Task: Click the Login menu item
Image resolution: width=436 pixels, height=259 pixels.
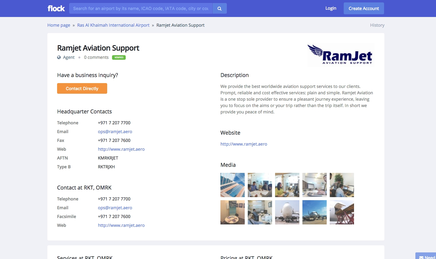Action: [331, 8]
